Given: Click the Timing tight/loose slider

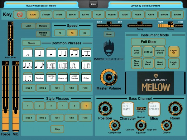Looking at the screenshot, I should point(170,26).
